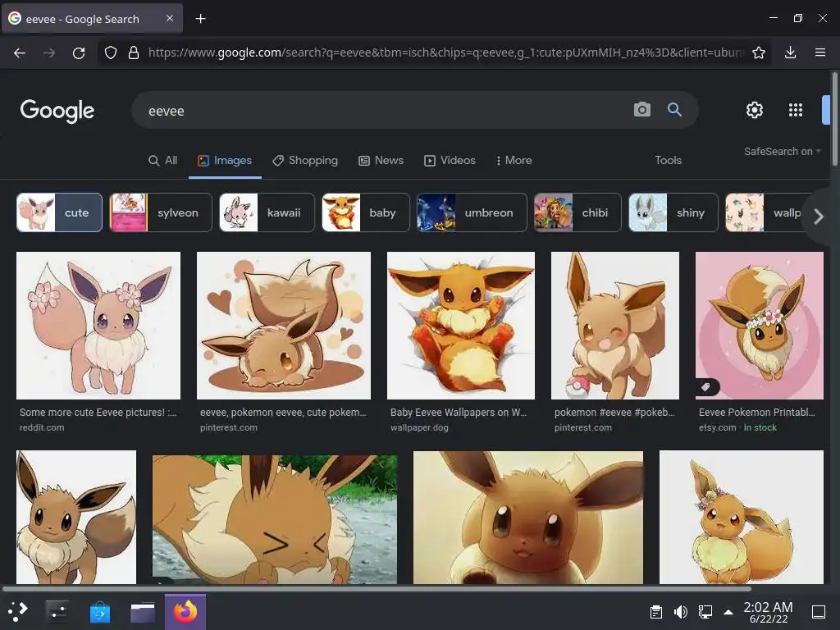The height and width of the screenshot is (630, 840).
Task: Select the sylveon filter chip
Action: [161, 212]
